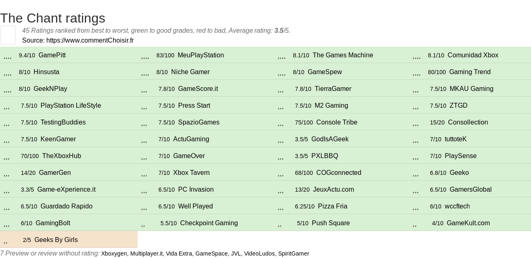Open the Xboxygen preview link
The image size is (531, 258).
pyautogui.click(x=114, y=253)
